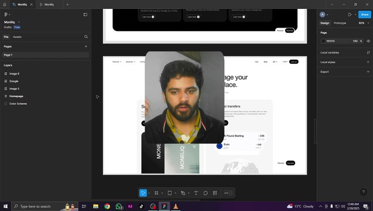Select the Text tool

click(196, 193)
